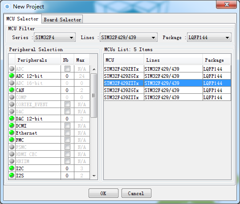The width and height of the screenshot is (240, 204).
Task: Click the Nb column header
Action: (67, 60)
